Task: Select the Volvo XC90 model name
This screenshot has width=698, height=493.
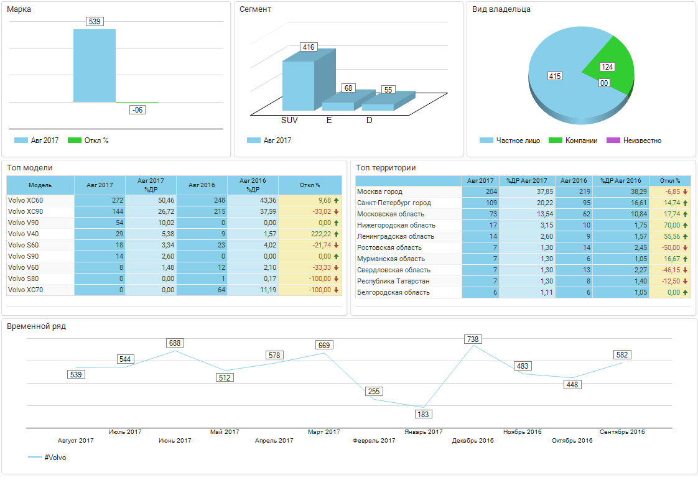Action: [x=26, y=212]
